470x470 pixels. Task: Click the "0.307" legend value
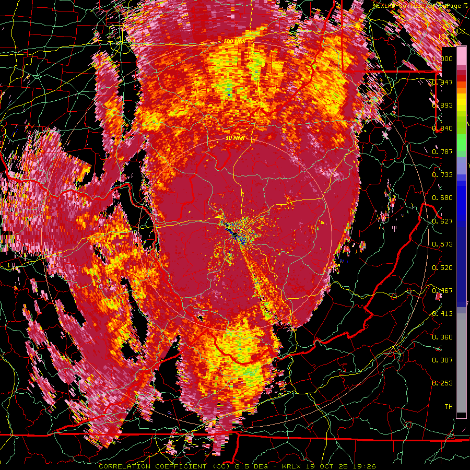pos(442,360)
